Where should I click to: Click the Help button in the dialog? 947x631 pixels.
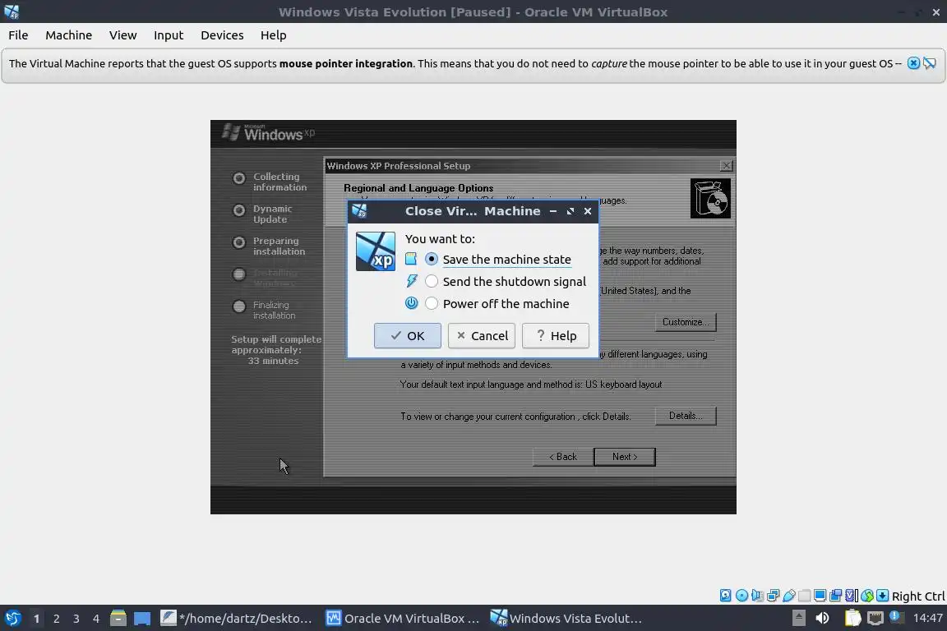(x=556, y=336)
